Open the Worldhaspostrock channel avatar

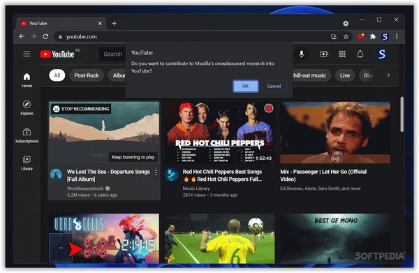[x=56, y=174]
